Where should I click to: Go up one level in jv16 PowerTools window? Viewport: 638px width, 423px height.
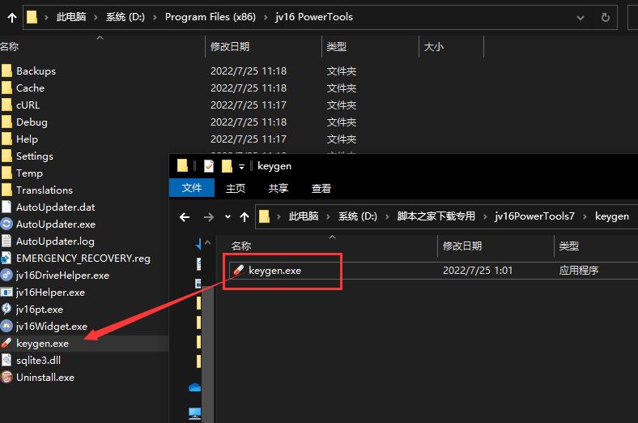click(x=12, y=18)
